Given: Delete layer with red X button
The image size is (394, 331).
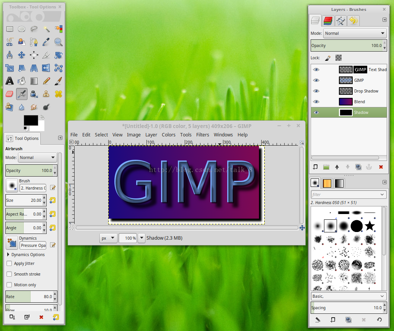Looking at the screenshot, I should 381,167.
